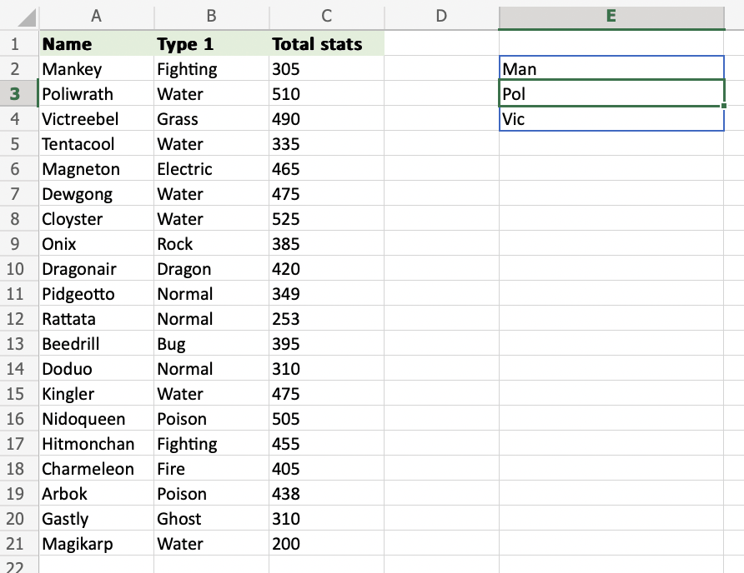Click the cell containing "Vic"
744x573 pixels.
[x=611, y=119]
